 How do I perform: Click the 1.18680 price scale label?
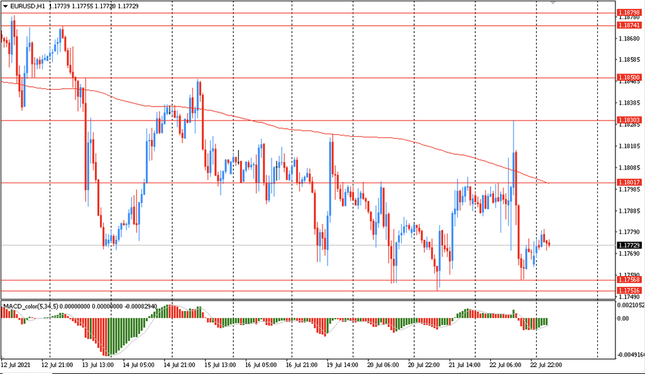630,39
